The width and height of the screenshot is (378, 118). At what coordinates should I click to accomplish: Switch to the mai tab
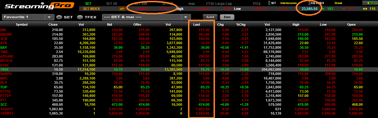pos(192,3)
